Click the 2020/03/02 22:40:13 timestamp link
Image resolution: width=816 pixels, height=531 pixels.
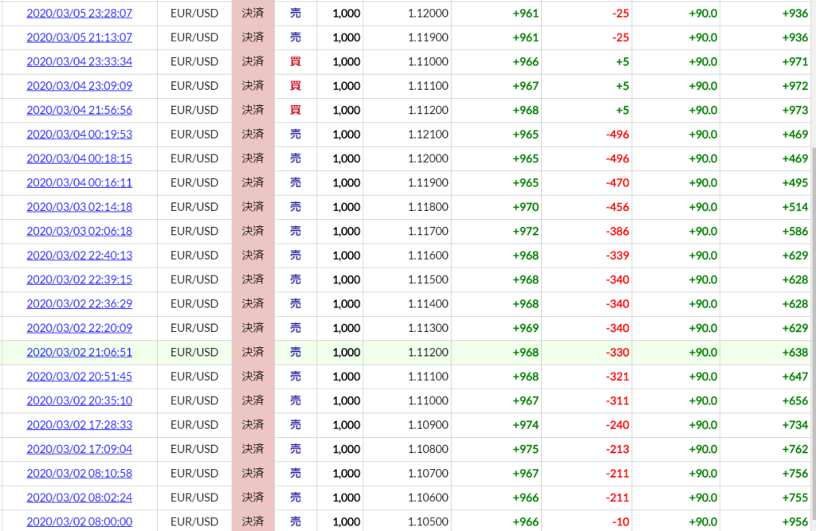[x=79, y=256]
